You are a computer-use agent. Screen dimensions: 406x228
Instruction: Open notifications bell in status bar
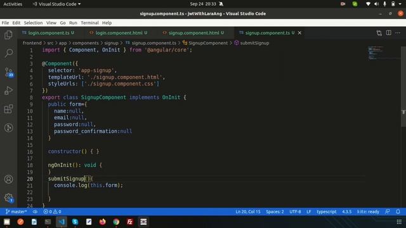(398, 212)
